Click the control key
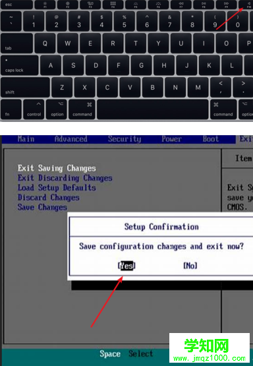The width and height of the screenshot is (253, 366). tap(34, 109)
